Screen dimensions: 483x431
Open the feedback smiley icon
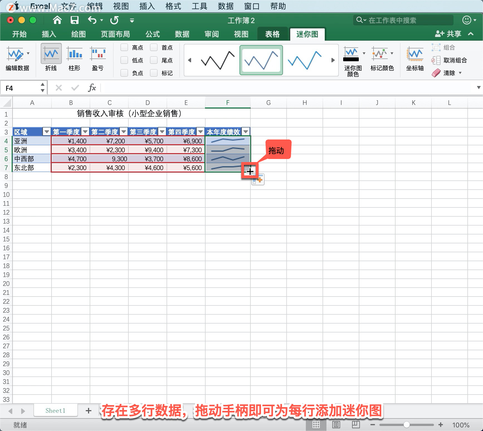[x=467, y=20]
